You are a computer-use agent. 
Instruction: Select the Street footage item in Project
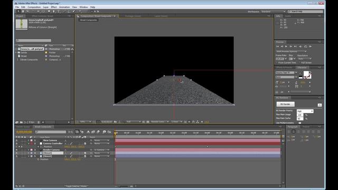[24, 56]
